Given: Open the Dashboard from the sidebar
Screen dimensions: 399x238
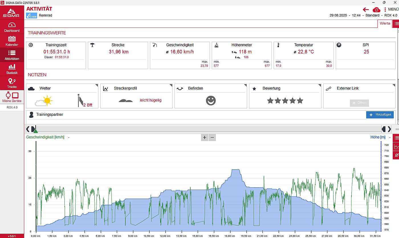Looking at the screenshot, I should pos(12,27).
